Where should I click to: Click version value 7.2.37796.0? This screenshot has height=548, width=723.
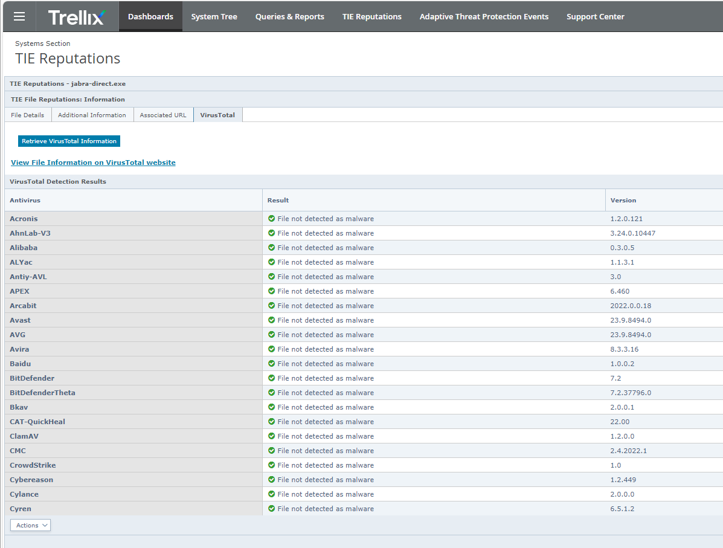[x=631, y=393]
